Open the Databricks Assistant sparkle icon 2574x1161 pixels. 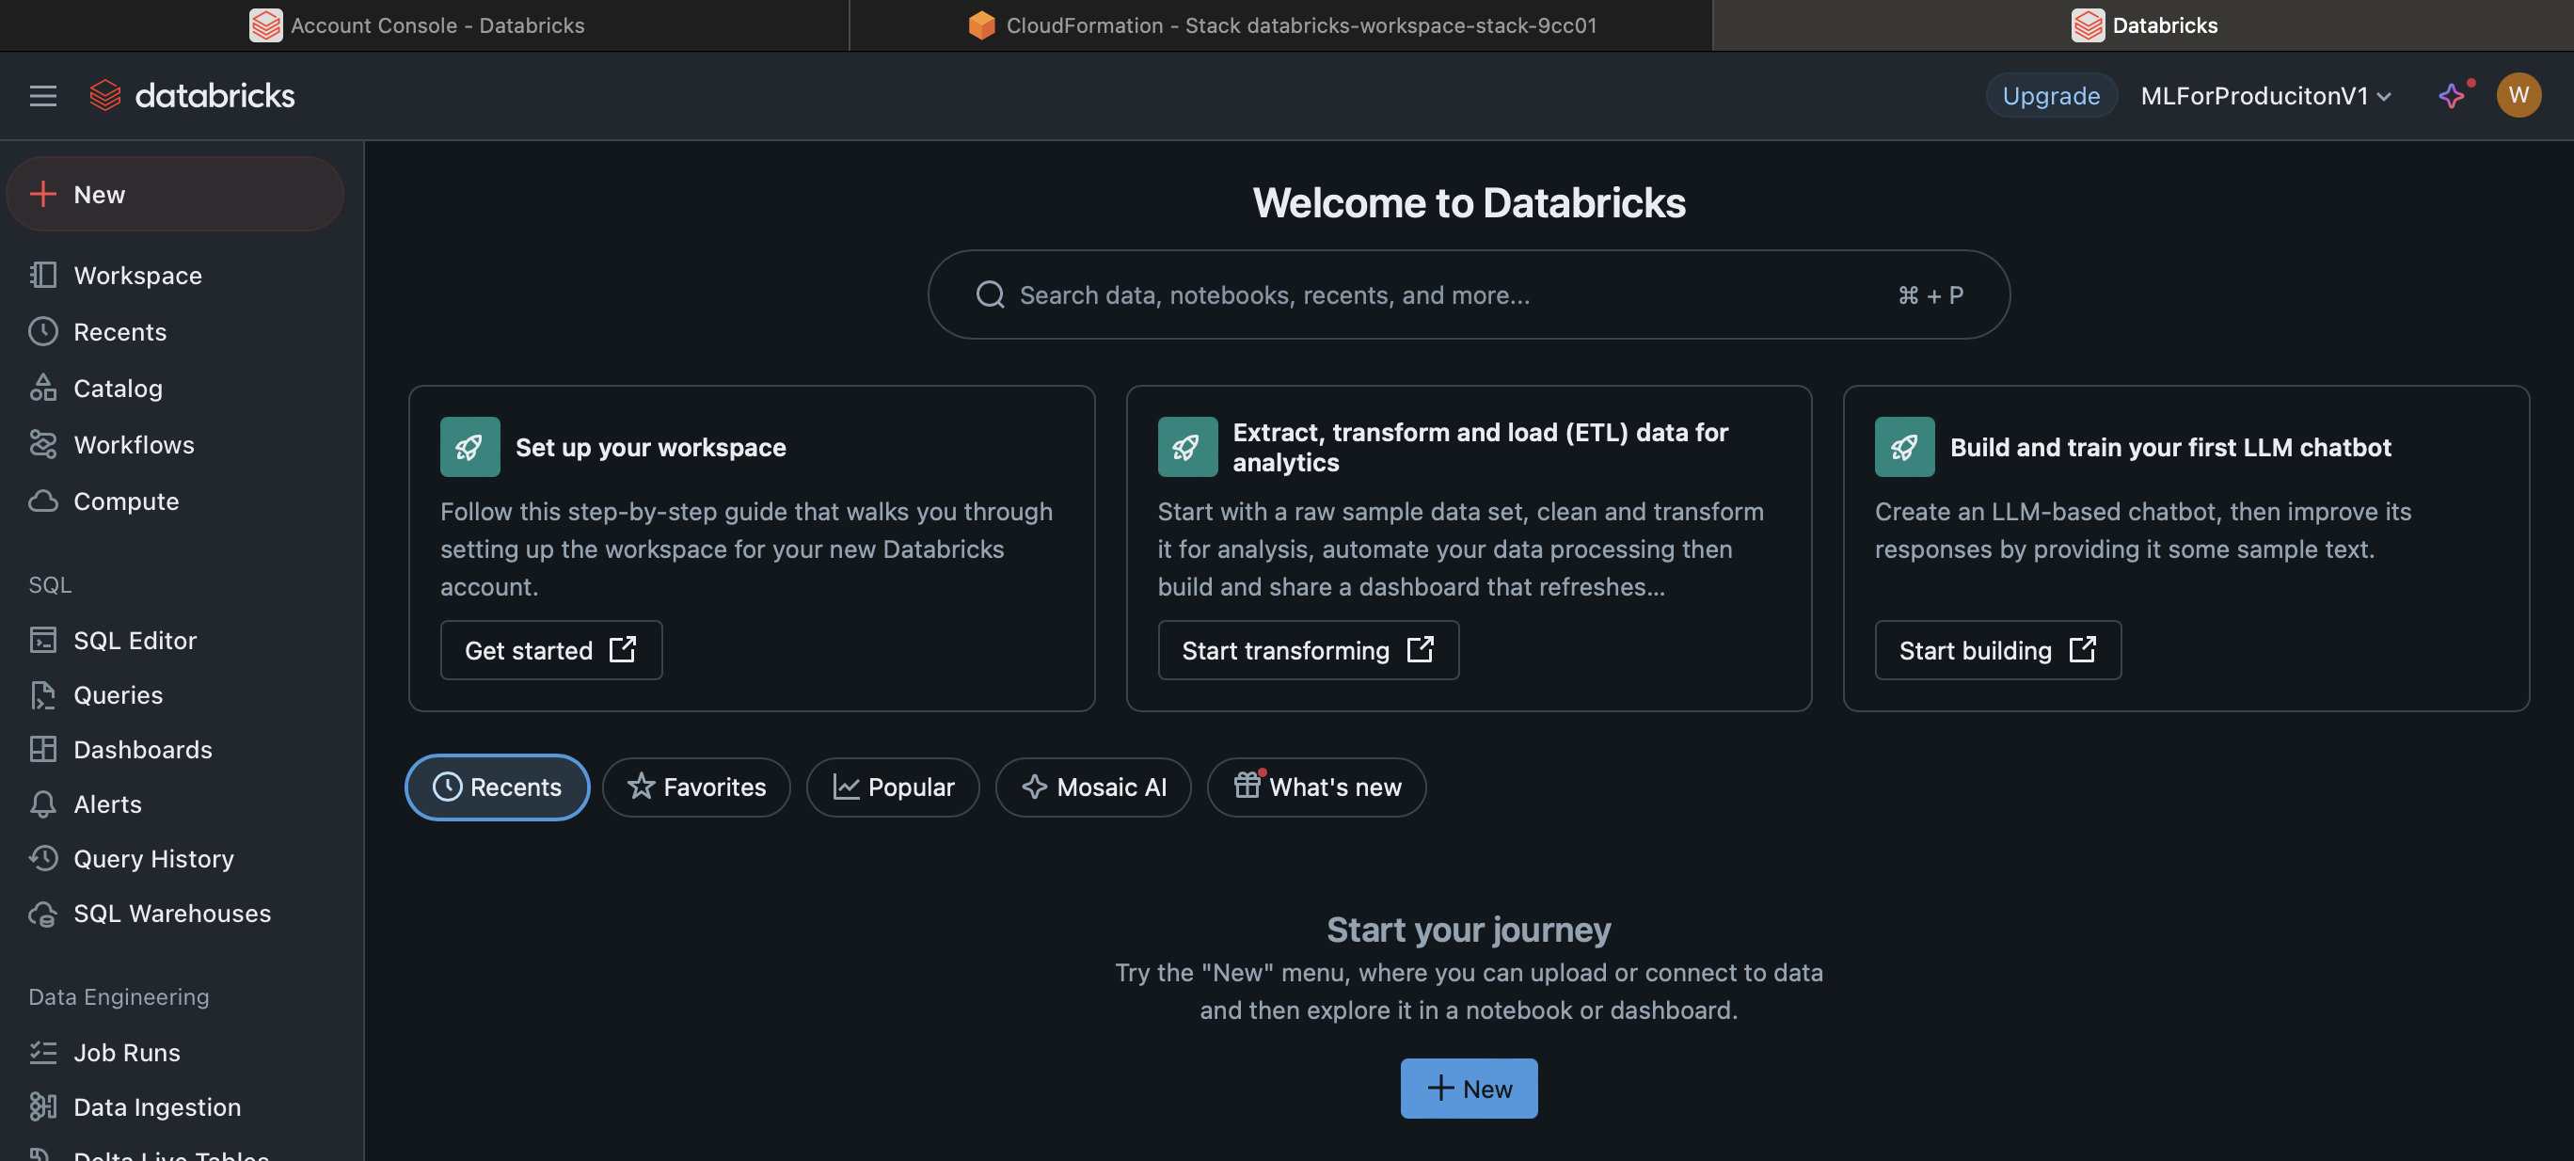2452,96
